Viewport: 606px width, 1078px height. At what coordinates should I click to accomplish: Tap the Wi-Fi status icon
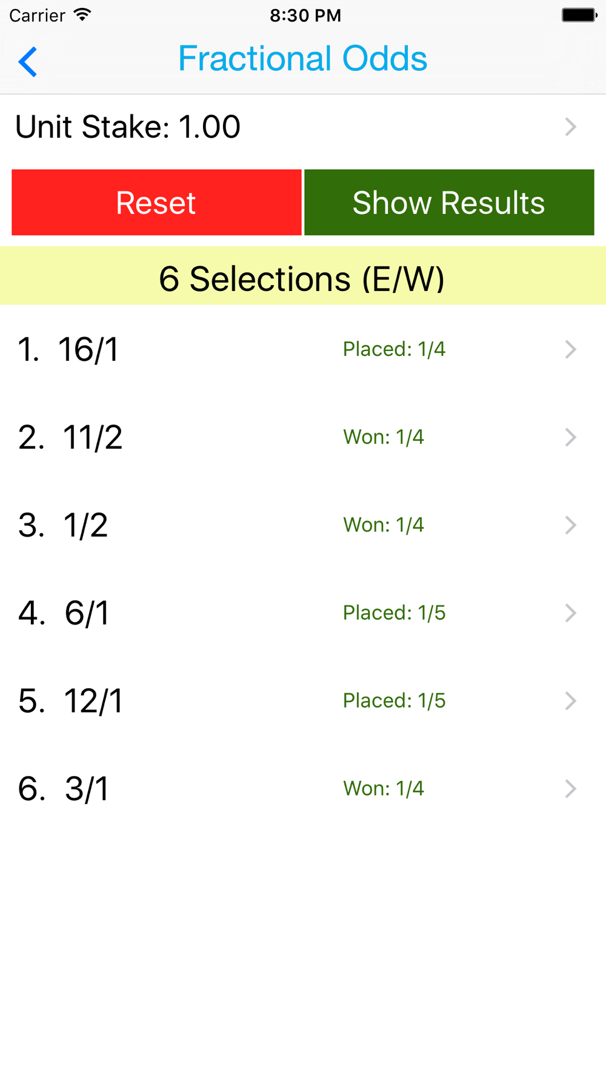82,15
